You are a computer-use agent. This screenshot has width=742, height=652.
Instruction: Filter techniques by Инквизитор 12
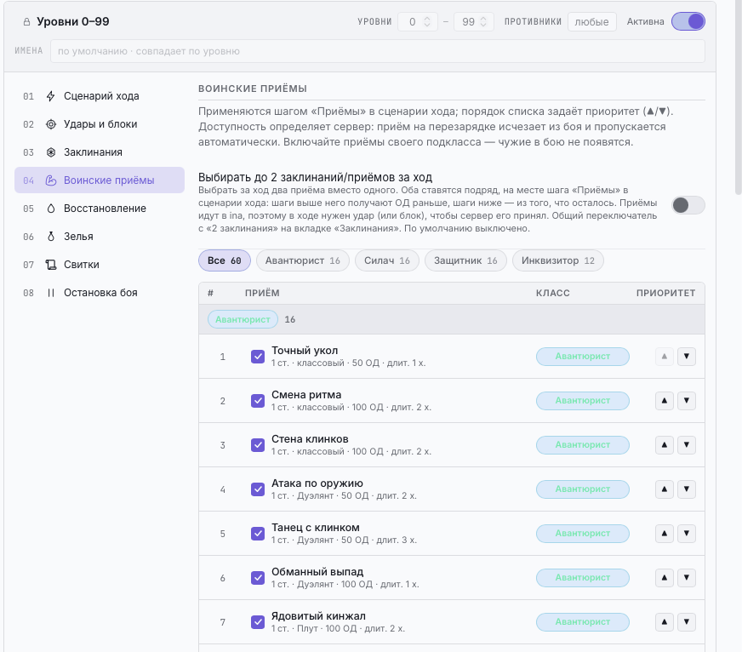[558, 260]
